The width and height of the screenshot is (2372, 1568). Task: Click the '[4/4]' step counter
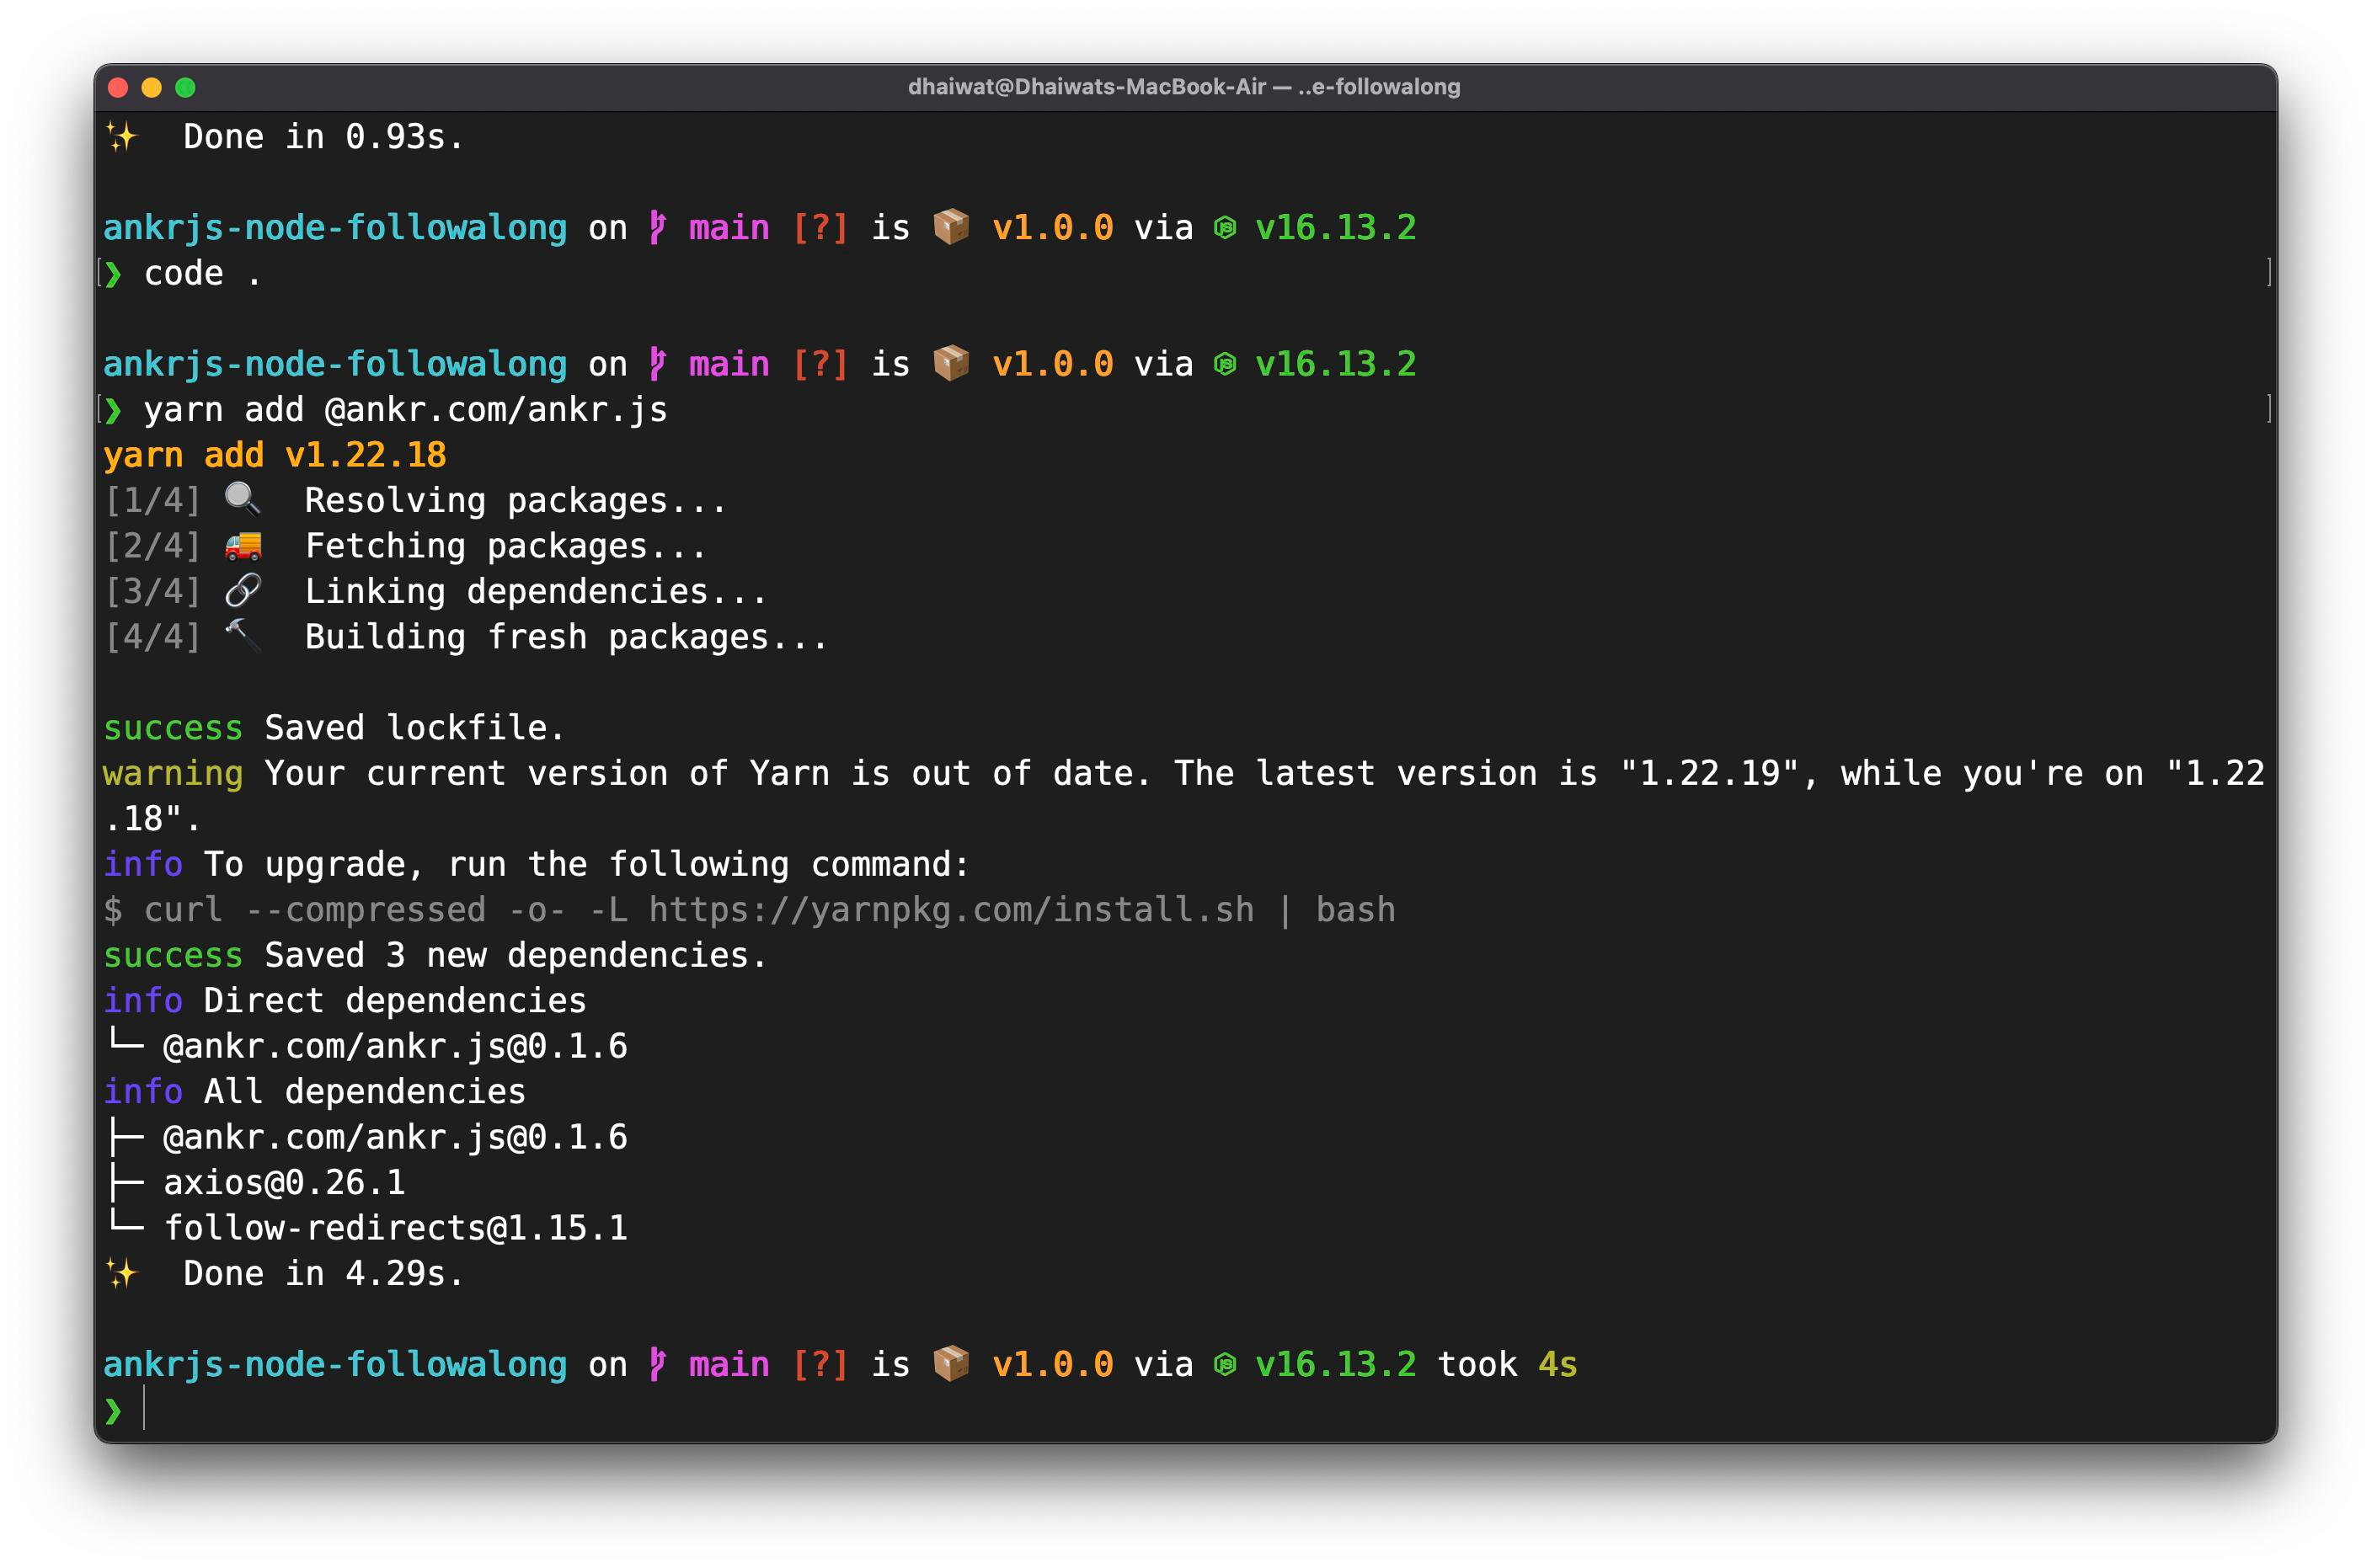(153, 637)
